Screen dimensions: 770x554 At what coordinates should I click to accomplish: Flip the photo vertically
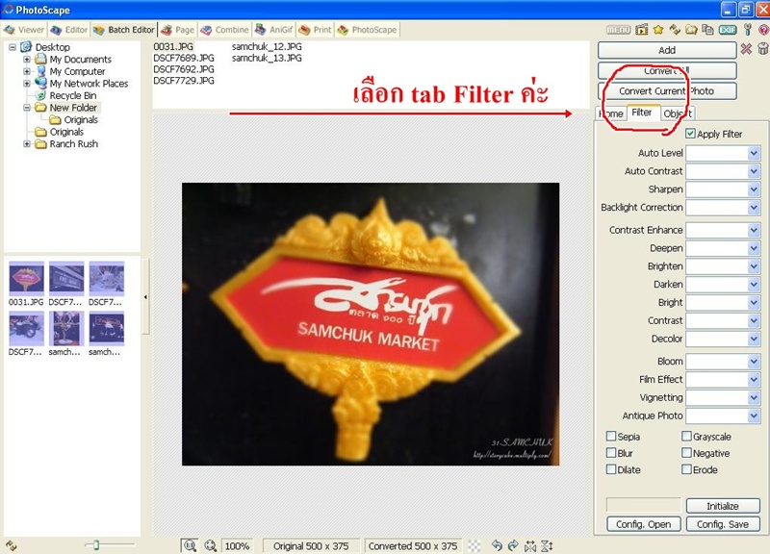pos(547,545)
